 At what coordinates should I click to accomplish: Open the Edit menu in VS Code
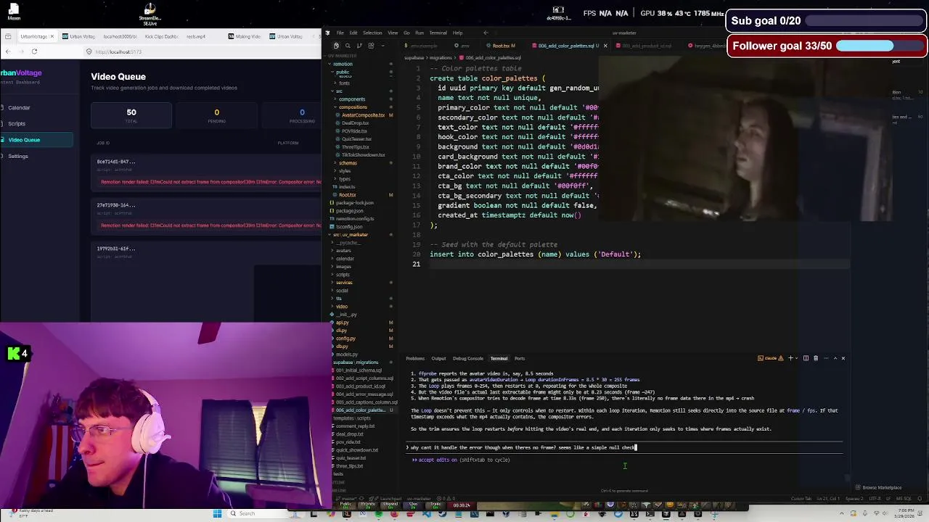pos(353,33)
